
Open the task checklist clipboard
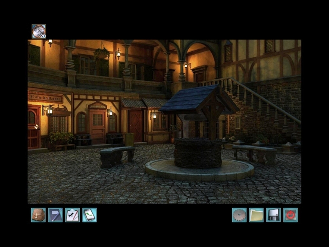point(72,215)
